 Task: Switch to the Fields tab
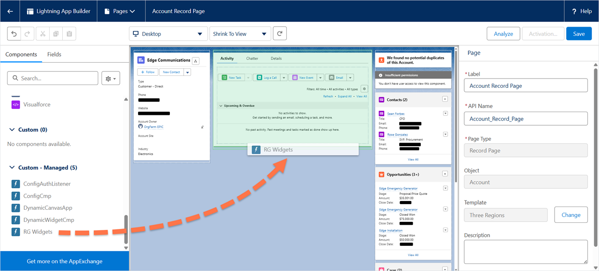tap(54, 54)
